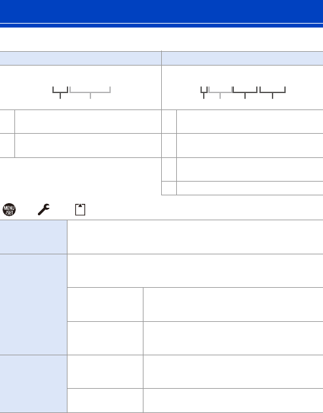Image resolution: width=323 pixels, height=413 pixels.
Task: Click the last dark bracket in right diagram
Action: pyautogui.click(x=273, y=92)
